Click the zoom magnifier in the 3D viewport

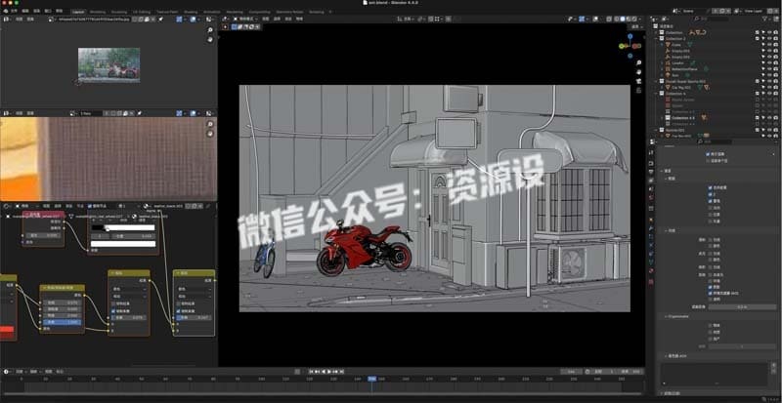639,63
